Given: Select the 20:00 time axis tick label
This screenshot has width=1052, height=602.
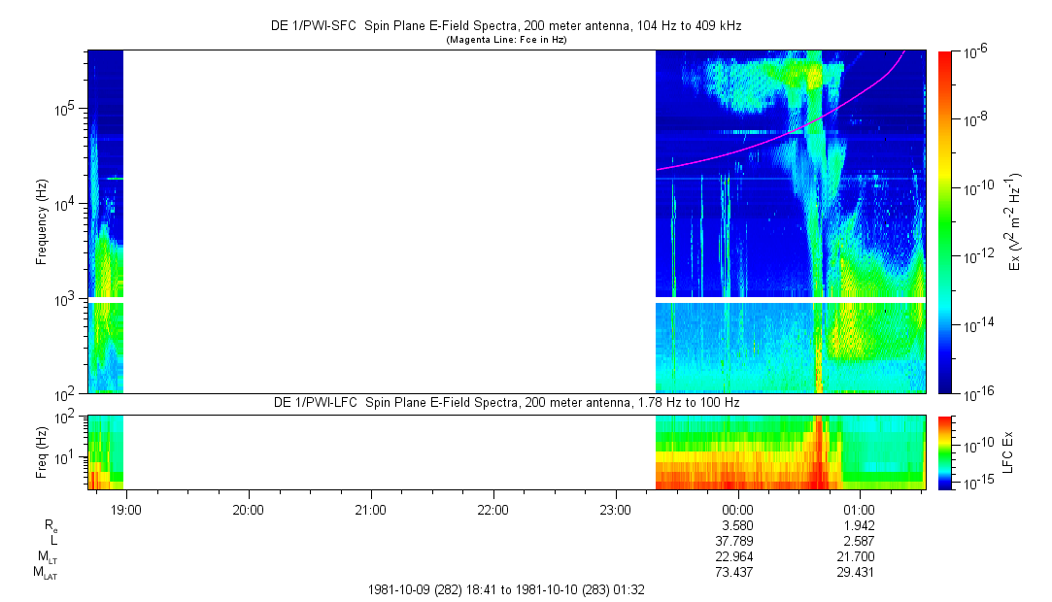Looking at the screenshot, I should coord(249,508).
